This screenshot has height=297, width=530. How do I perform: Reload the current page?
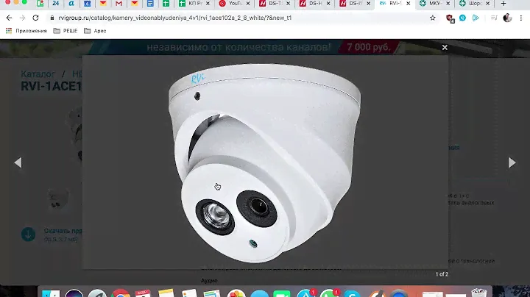click(37, 18)
